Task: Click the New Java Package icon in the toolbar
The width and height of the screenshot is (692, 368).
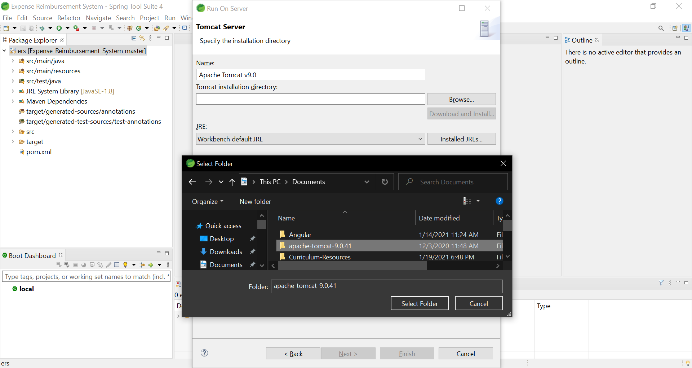Action: point(130,28)
